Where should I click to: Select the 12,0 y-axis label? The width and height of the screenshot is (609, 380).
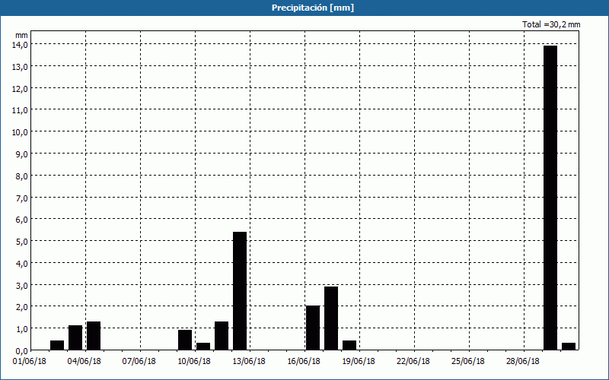tap(21, 88)
